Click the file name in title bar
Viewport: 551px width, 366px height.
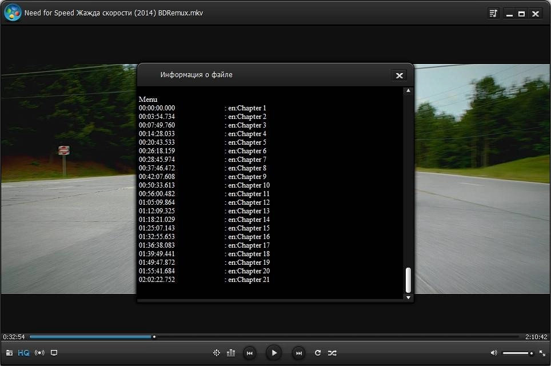pos(114,13)
